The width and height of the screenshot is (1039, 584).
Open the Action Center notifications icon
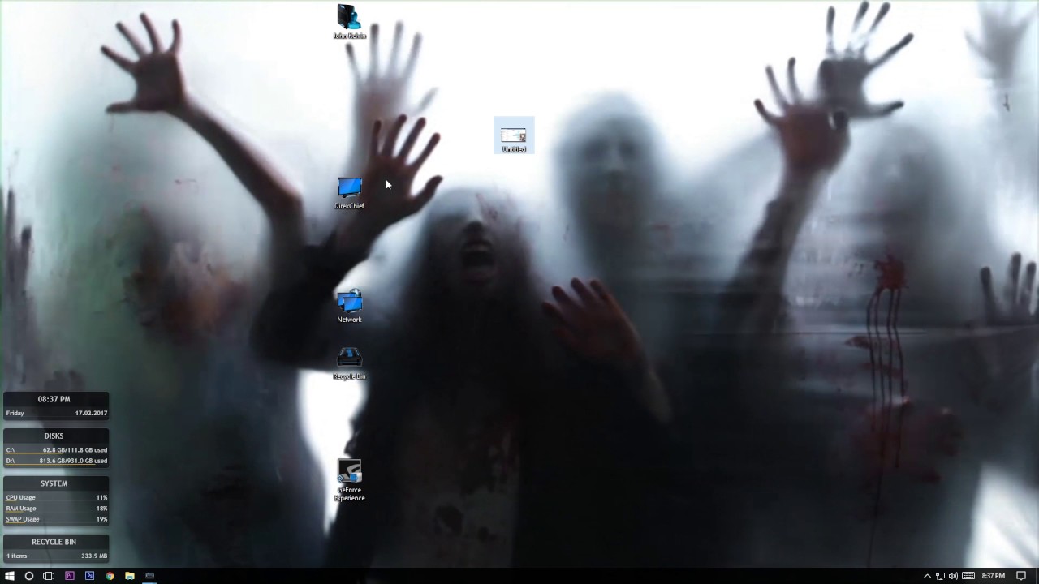(x=1022, y=576)
